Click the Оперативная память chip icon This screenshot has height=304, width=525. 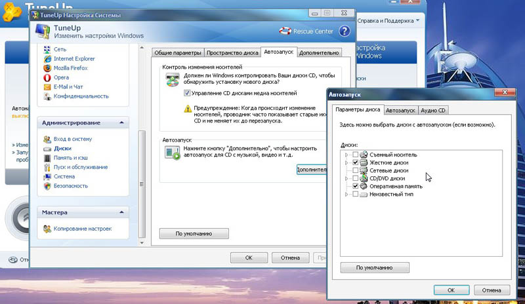point(364,186)
